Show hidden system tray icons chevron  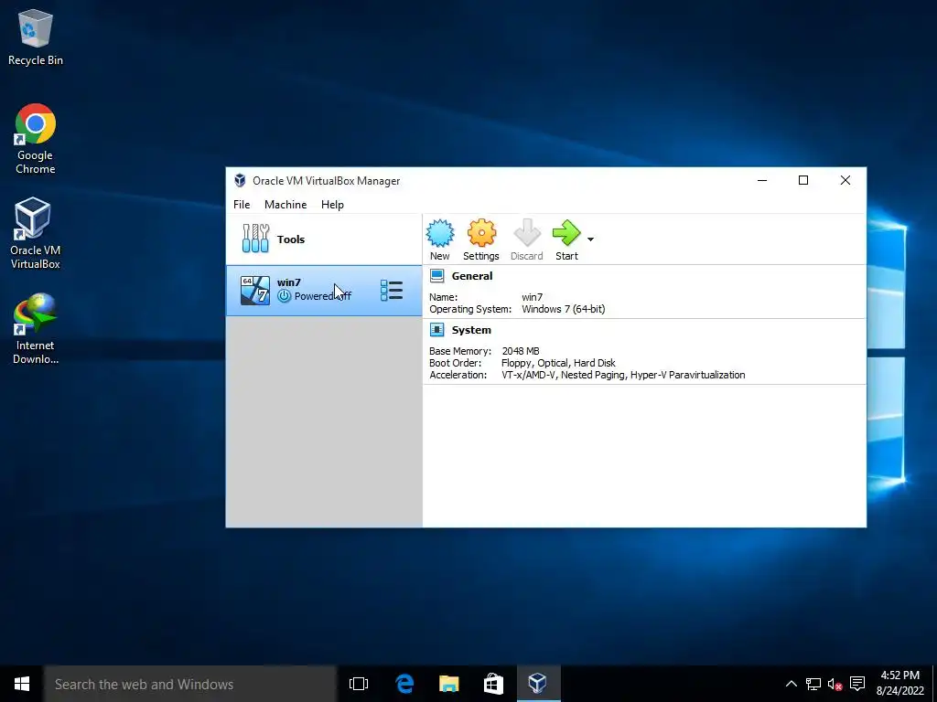pyautogui.click(x=791, y=684)
